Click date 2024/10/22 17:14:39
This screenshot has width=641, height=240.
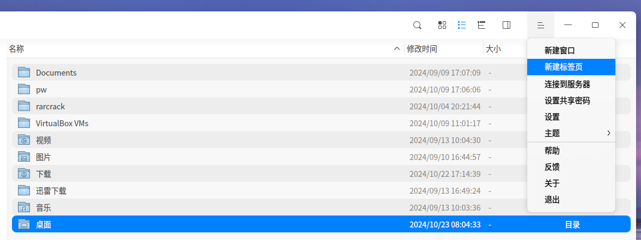tap(445, 174)
